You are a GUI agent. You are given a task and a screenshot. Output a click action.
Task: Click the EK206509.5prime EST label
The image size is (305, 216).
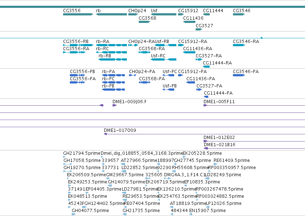point(87,175)
